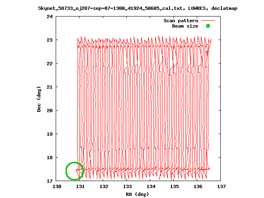Click the 'RA (deg)' axis label
This screenshot has height=198, width=264.
pyautogui.click(x=137, y=194)
